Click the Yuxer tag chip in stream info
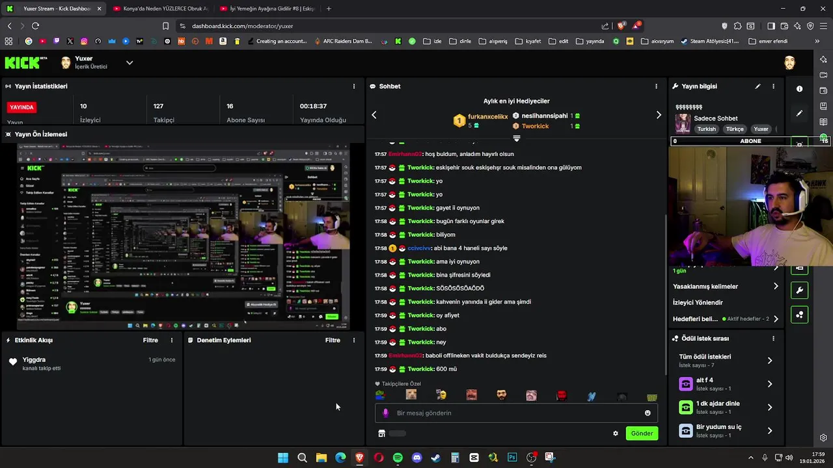Viewport: 833px width, 468px height. (x=761, y=129)
